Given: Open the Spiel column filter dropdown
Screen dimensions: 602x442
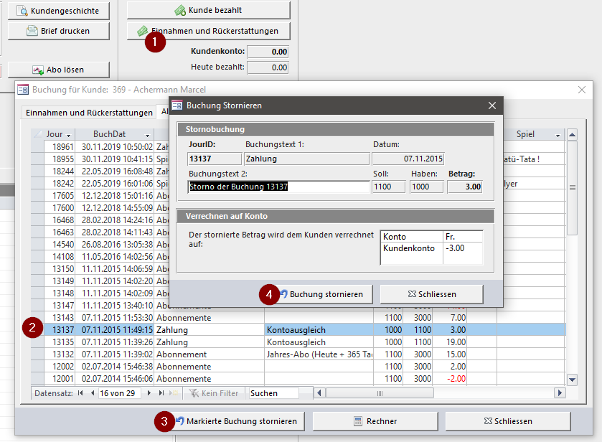Looking at the screenshot, I should point(558,135).
